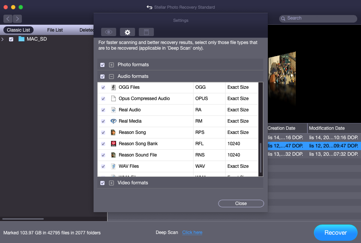Open the gear advanced settings tab

128,32
